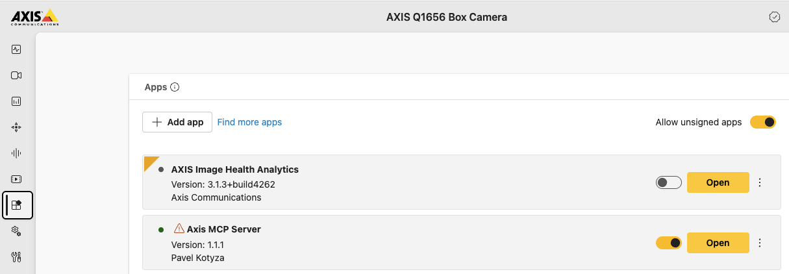Click the Axis Communications logo
Image resolution: width=789 pixels, height=274 pixels.
click(x=34, y=17)
